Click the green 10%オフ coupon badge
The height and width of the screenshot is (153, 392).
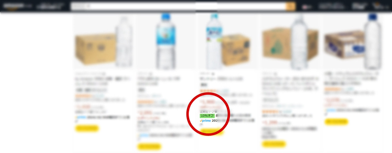(207, 116)
